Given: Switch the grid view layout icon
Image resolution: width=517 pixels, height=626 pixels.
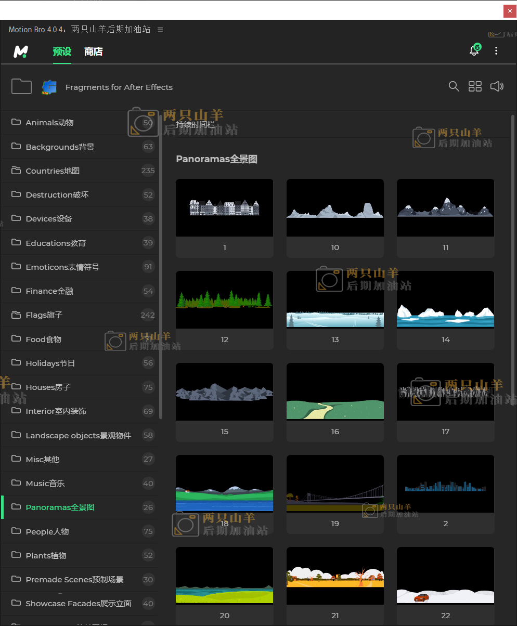Looking at the screenshot, I should [x=475, y=87].
